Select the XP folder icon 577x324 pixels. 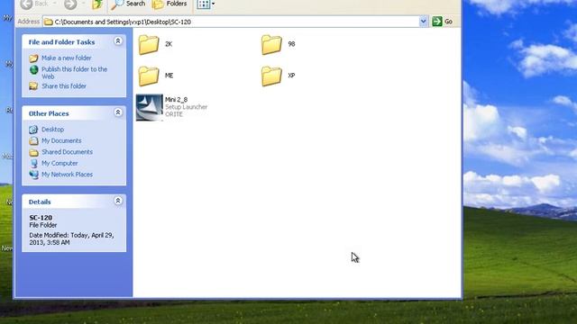pyautogui.click(x=271, y=76)
